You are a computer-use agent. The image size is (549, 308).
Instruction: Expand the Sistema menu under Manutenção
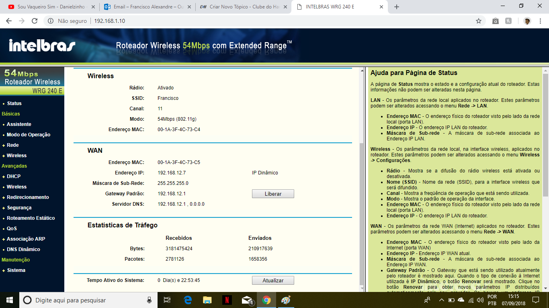[16, 270]
